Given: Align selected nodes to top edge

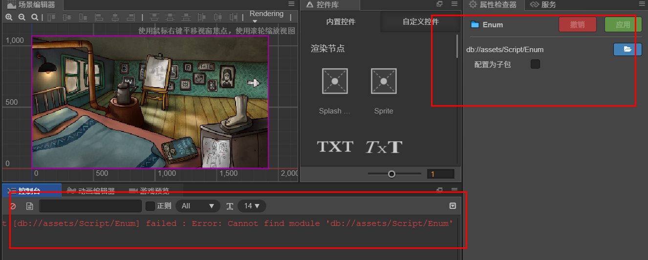Looking at the screenshot, I should [x=51, y=17].
